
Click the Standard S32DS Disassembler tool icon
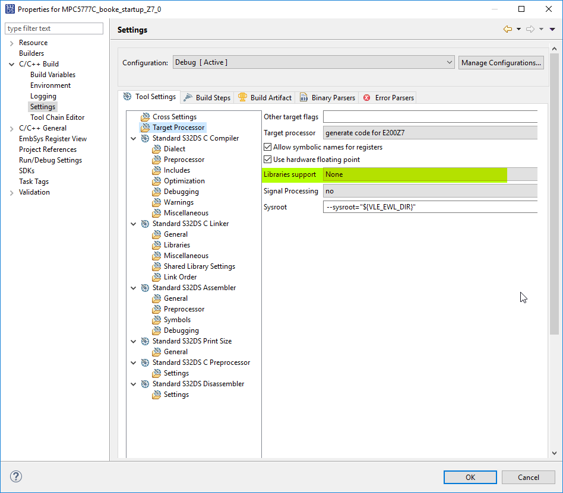coord(146,384)
